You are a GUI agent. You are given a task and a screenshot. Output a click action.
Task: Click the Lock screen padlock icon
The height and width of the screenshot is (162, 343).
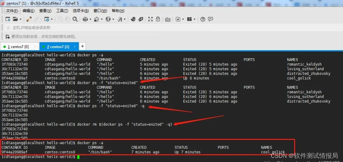pos(158,19)
